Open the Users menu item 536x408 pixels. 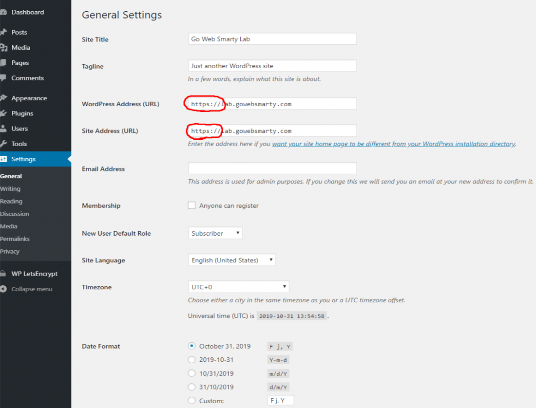point(19,129)
